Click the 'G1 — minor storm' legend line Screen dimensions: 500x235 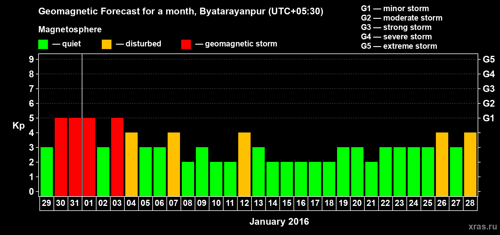395,9
